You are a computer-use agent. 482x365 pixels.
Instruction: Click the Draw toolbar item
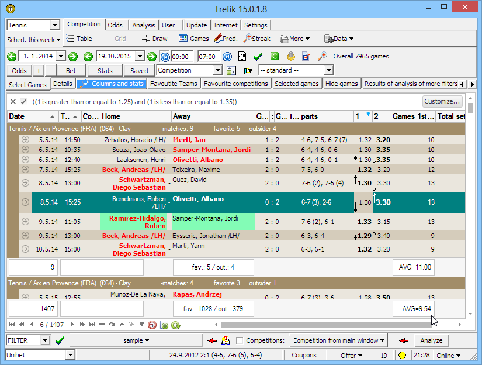(154, 39)
